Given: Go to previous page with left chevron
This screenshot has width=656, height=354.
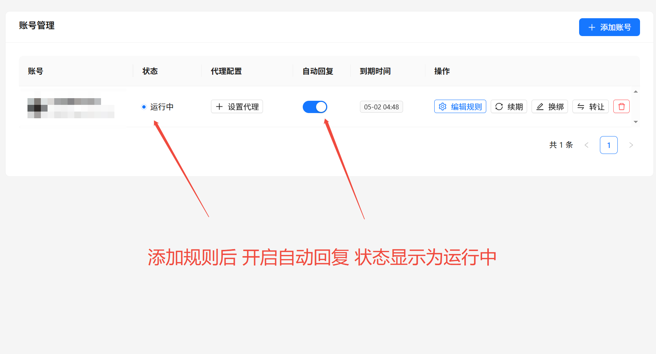Looking at the screenshot, I should pos(587,145).
